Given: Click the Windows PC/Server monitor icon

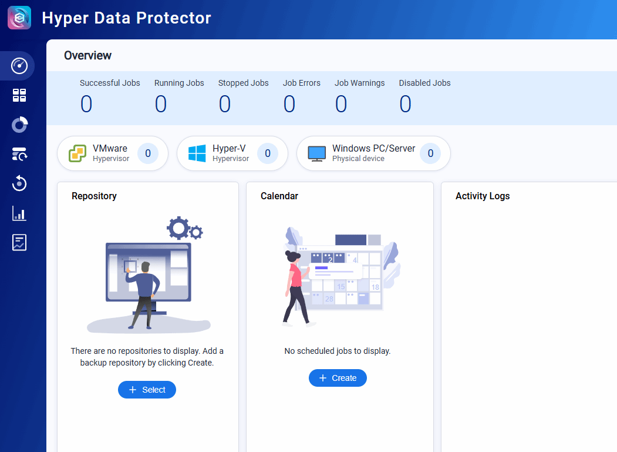Looking at the screenshot, I should click(317, 154).
